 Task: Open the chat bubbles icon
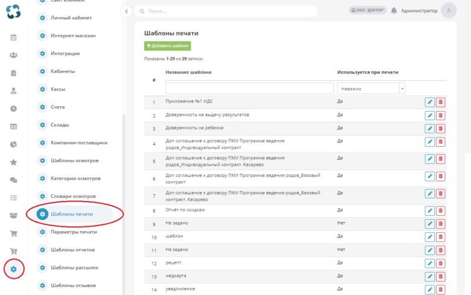[x=13, y=180]
